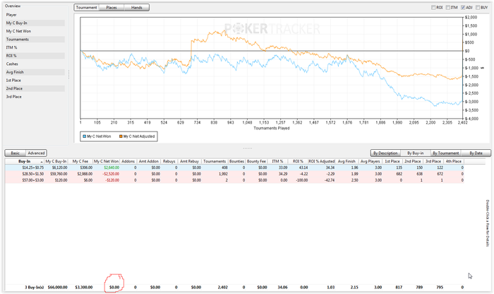This screenshot has width=494, height=294.
Task: Click the 1,992 tournaments cell
Action: [223, 174]
